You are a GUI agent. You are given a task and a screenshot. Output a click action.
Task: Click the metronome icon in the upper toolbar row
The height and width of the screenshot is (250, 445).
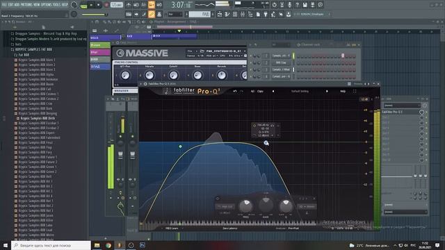pos(129,5)
